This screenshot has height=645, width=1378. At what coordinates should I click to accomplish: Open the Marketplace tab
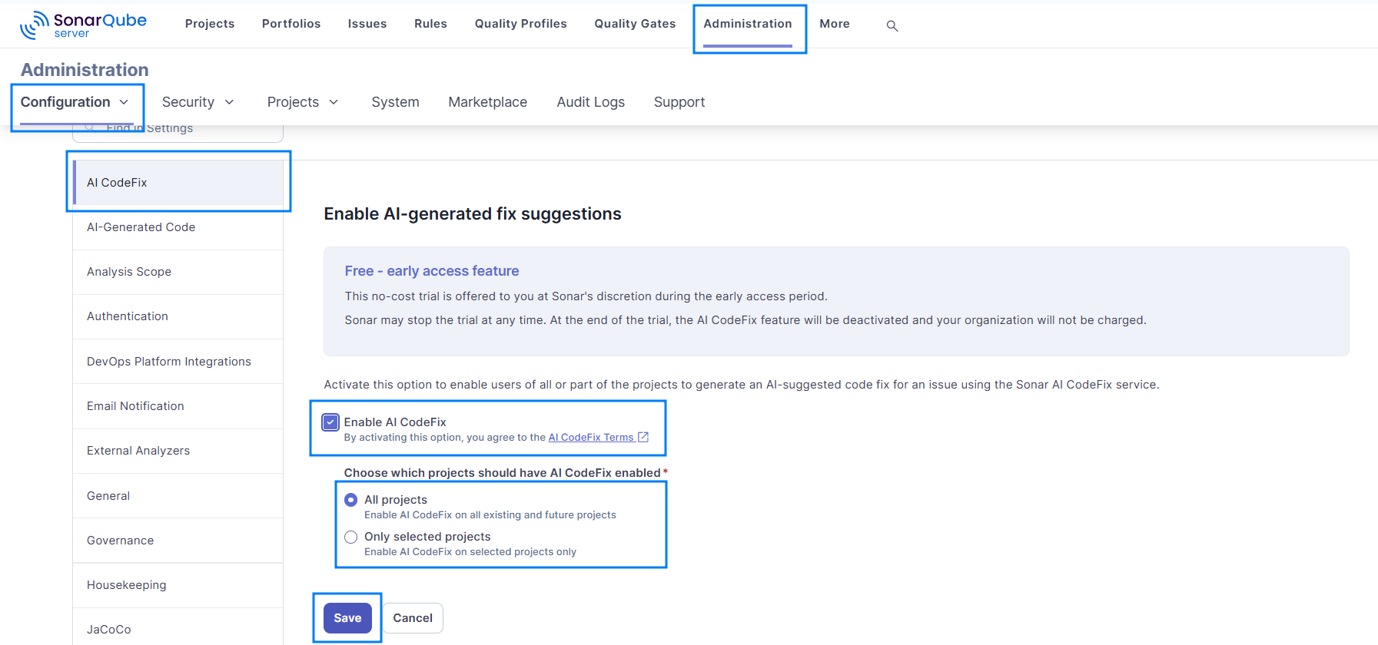488,102
